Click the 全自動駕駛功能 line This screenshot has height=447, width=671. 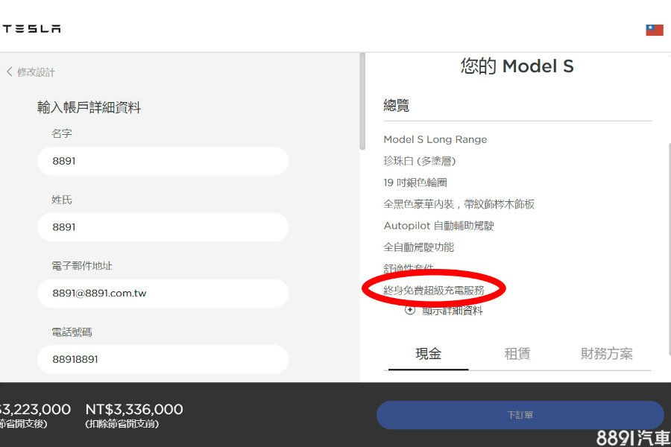[418, 247]
